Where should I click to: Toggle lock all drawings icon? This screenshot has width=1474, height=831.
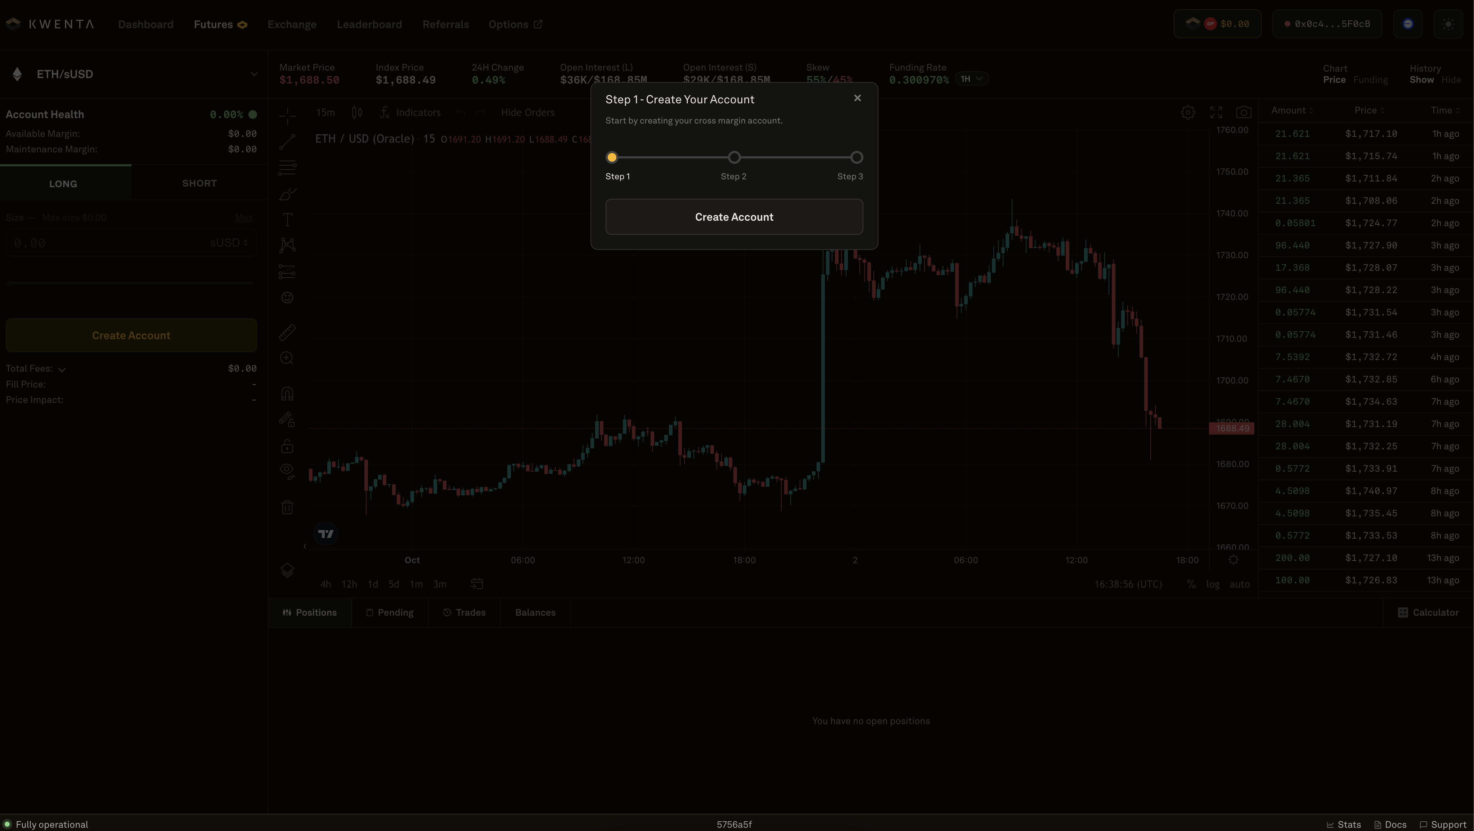(287, 446)
